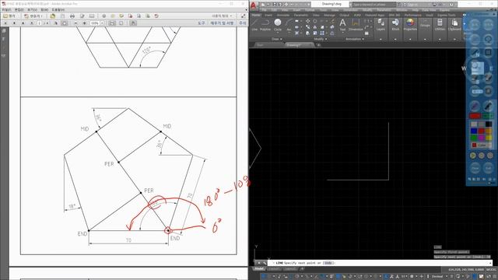Open the Utilities calculator panel
This screenshot has height=280, width=498.
pyautogui.click(x=440, y=24)
